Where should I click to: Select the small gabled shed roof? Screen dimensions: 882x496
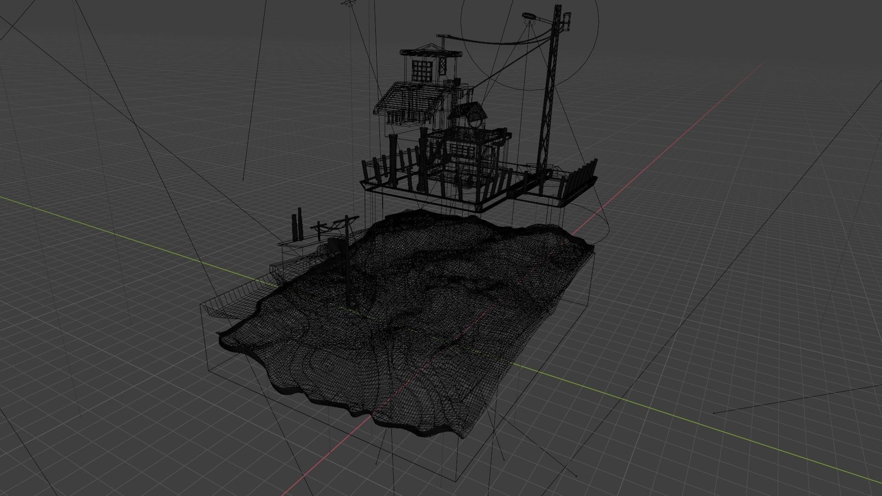pyautogui.click(x=467, y=112)
